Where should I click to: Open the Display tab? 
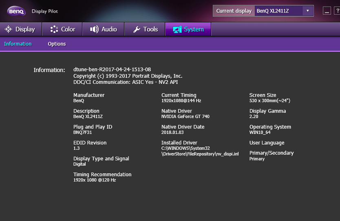[21, 29]
